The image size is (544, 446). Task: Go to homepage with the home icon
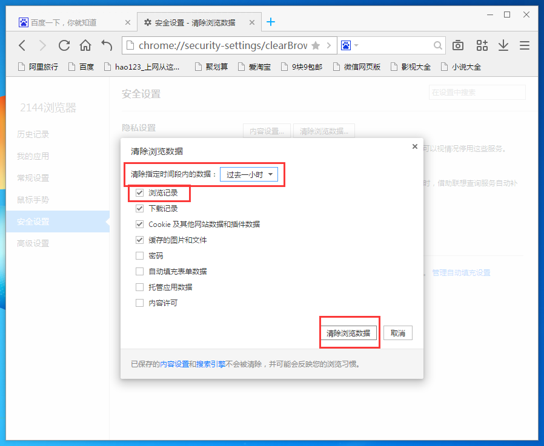(85, 45)
